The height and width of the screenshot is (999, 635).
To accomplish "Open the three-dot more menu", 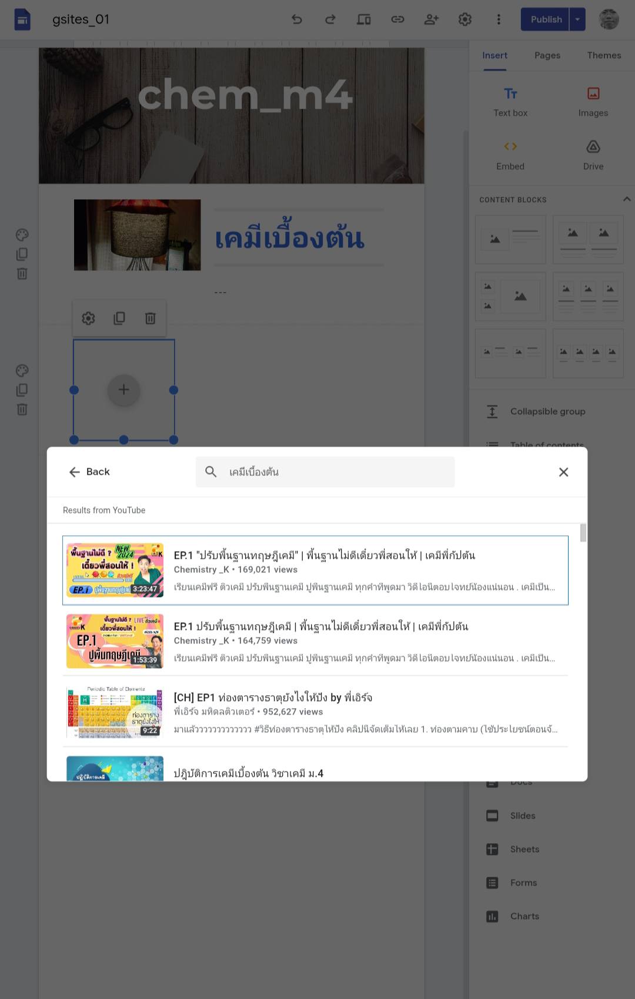I will point(499,19).
